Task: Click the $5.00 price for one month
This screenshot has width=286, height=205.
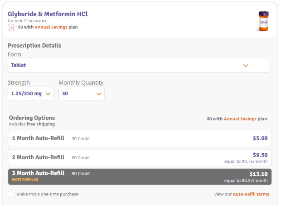Action: click(x=260, y=138)
